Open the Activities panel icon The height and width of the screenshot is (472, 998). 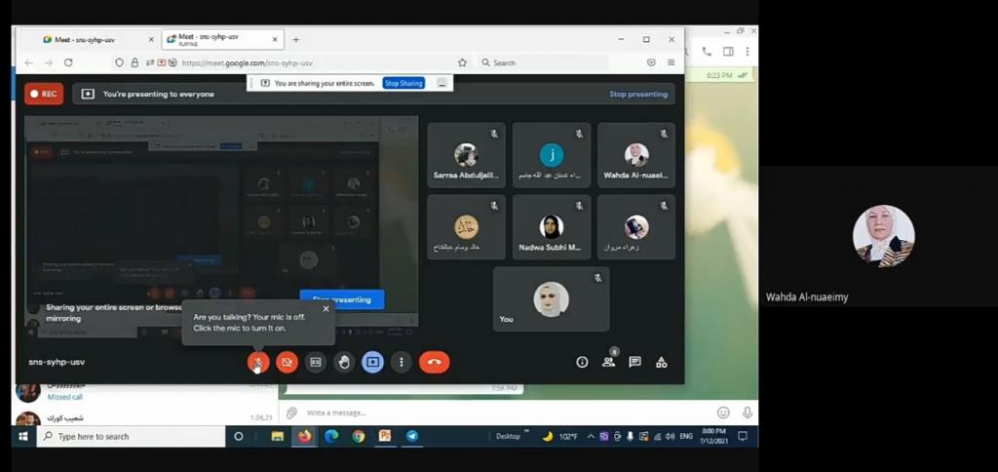[661, 362]
